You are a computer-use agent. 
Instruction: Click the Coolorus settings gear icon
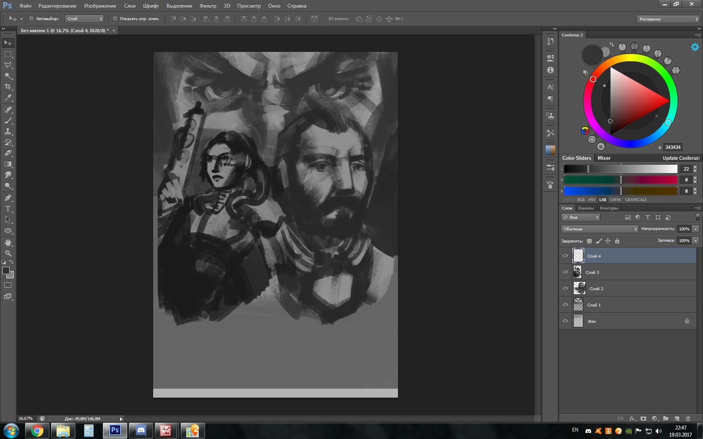(695, 47)
